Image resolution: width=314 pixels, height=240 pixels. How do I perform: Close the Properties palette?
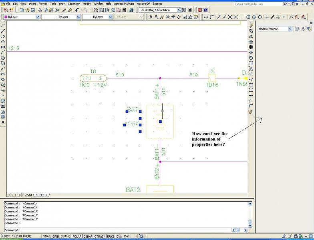coord(311,23)
